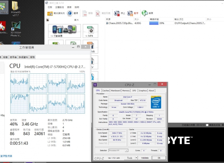Image resolution: width=224 pixels, height=163 pixels.
Task: Select the Chaos.2005.720p.Blu.. file name
Action: tap(121, 23)
